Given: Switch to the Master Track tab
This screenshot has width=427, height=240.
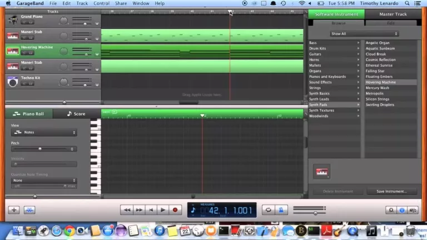Looking at the screenshot, I should pyautogui.click(x=393, y=14).
